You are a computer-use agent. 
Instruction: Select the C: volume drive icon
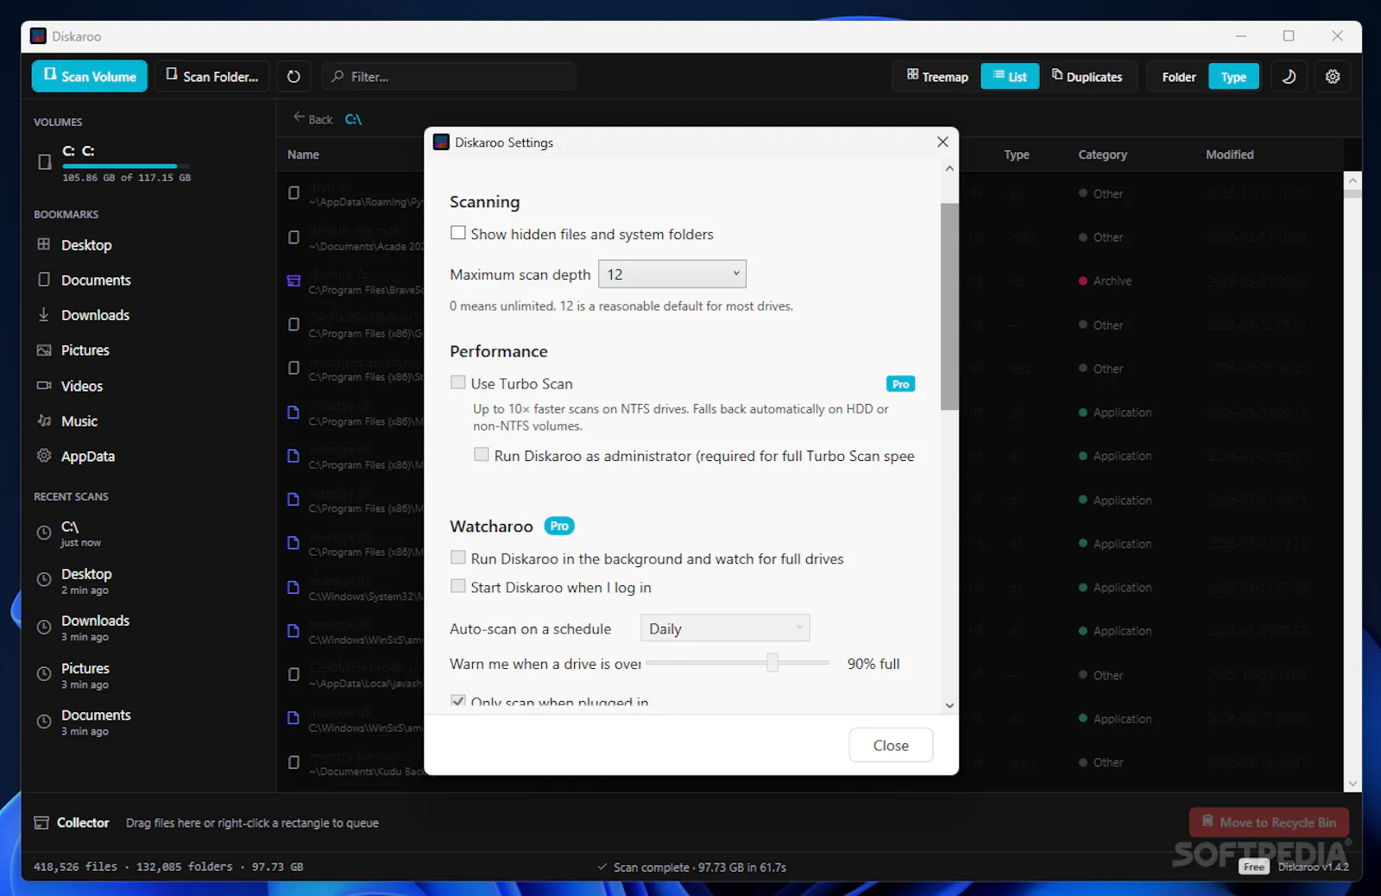click(45, 161)
